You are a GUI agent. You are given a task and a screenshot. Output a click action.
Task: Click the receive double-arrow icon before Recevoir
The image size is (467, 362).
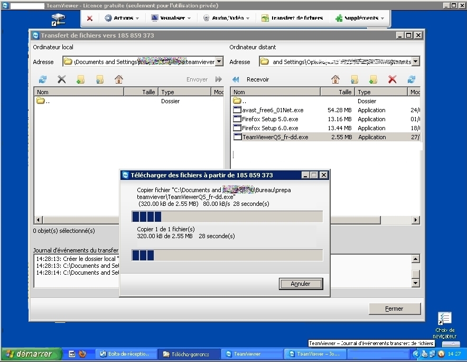[236, 79]
